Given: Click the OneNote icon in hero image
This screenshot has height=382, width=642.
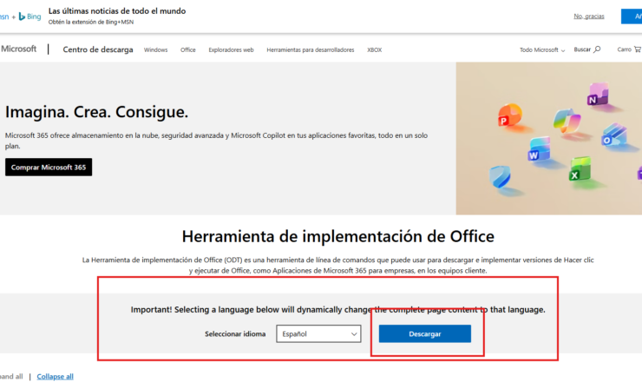Looking at the screenshot, I should 599,95.
